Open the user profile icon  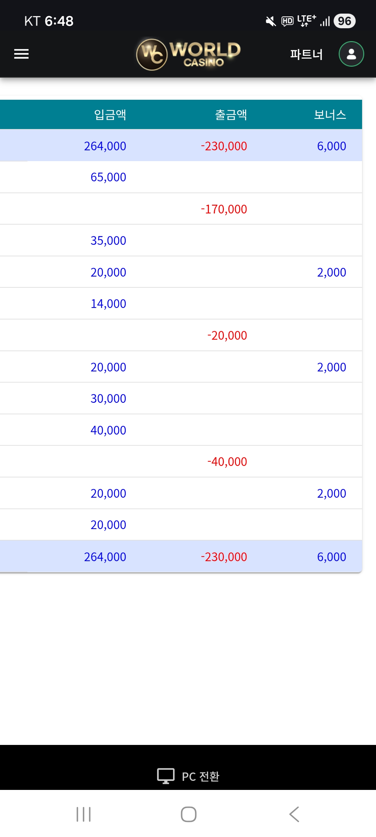coord(351,54)
